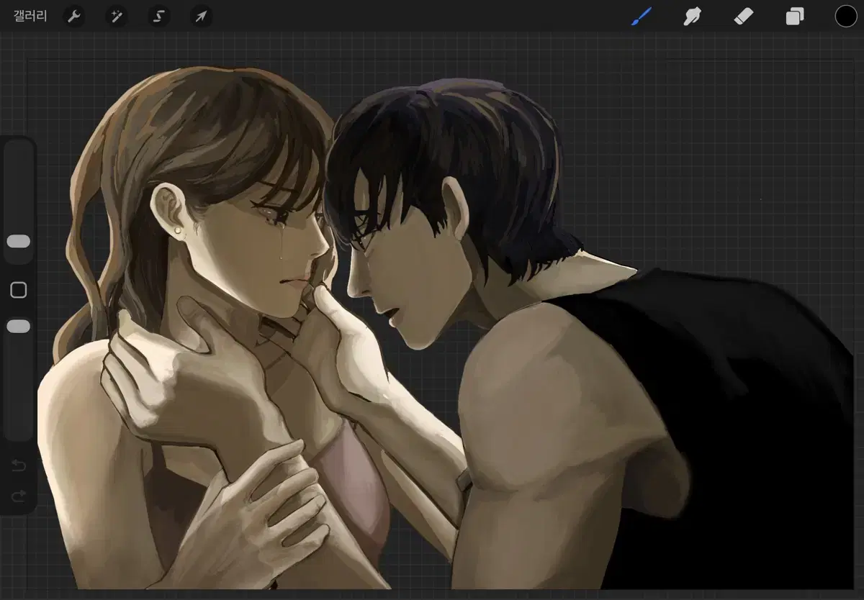Screen dimensions: 864x600
Task: Activate the Transform arrow tool
Action: coord(201,17)
